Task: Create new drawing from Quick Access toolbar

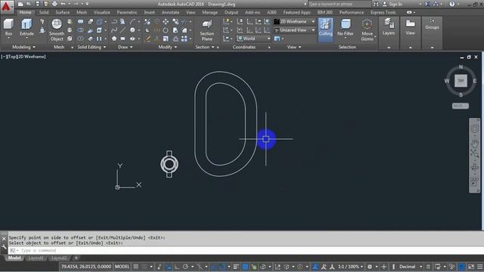Action: pos(20,4)
